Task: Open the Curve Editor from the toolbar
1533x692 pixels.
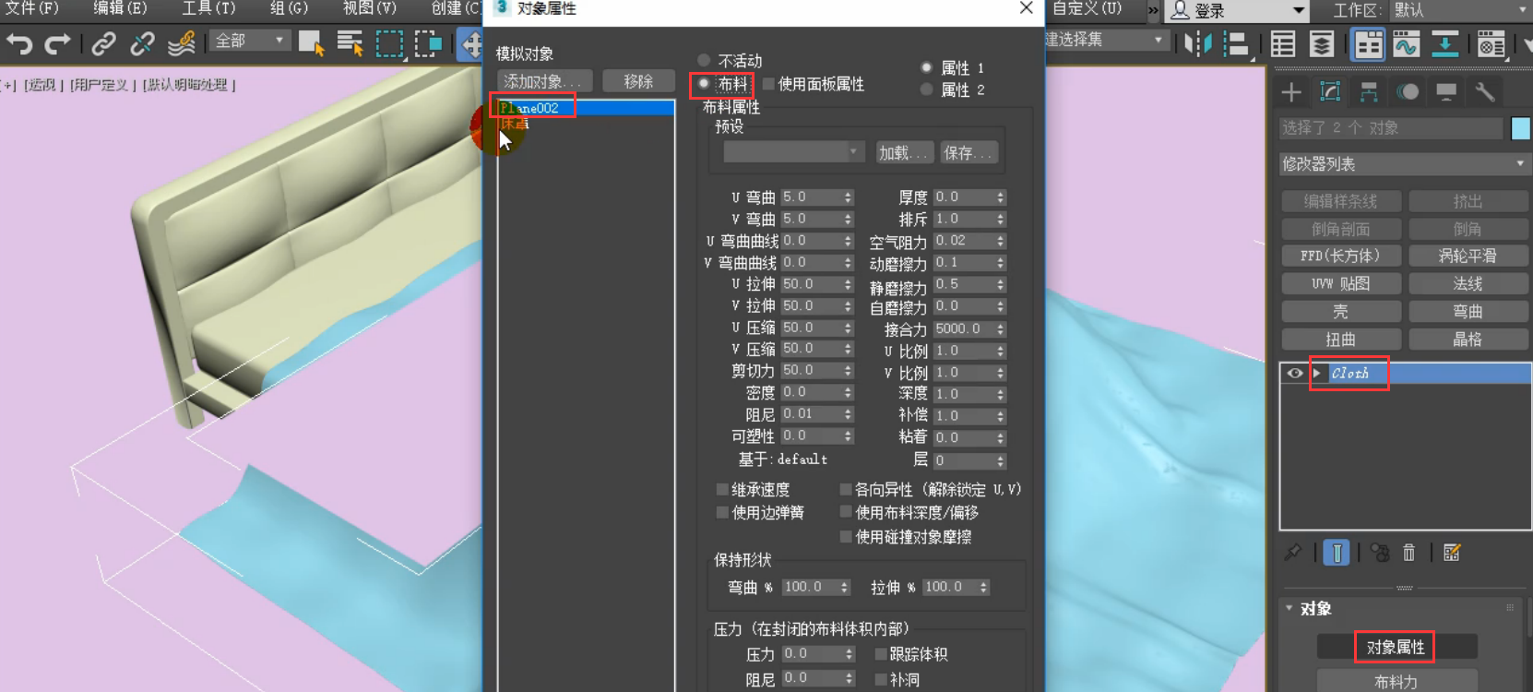Action: [1406, 43]
